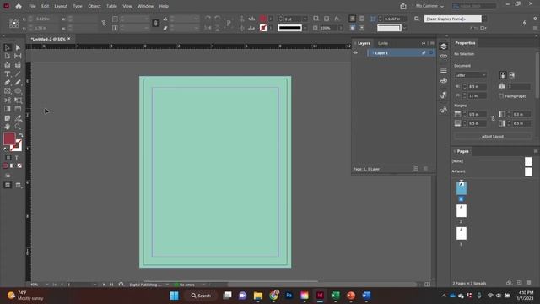Expand the Layers panel double-arrow
This screenshot has width=540, height=304.
(x=424, y=43)
